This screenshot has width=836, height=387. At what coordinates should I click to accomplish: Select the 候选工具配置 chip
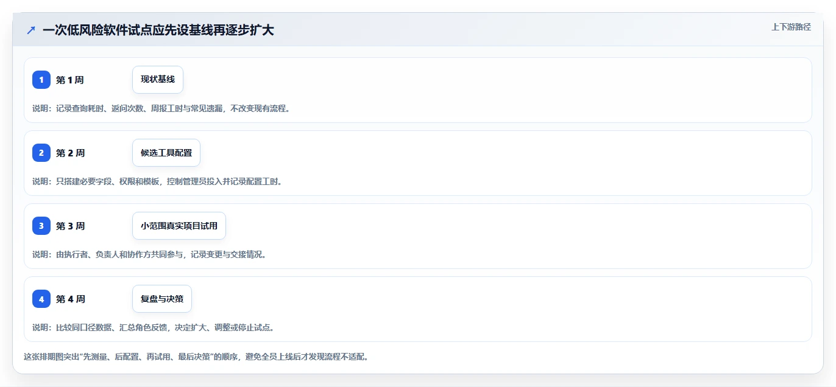[x=166, y=153]
